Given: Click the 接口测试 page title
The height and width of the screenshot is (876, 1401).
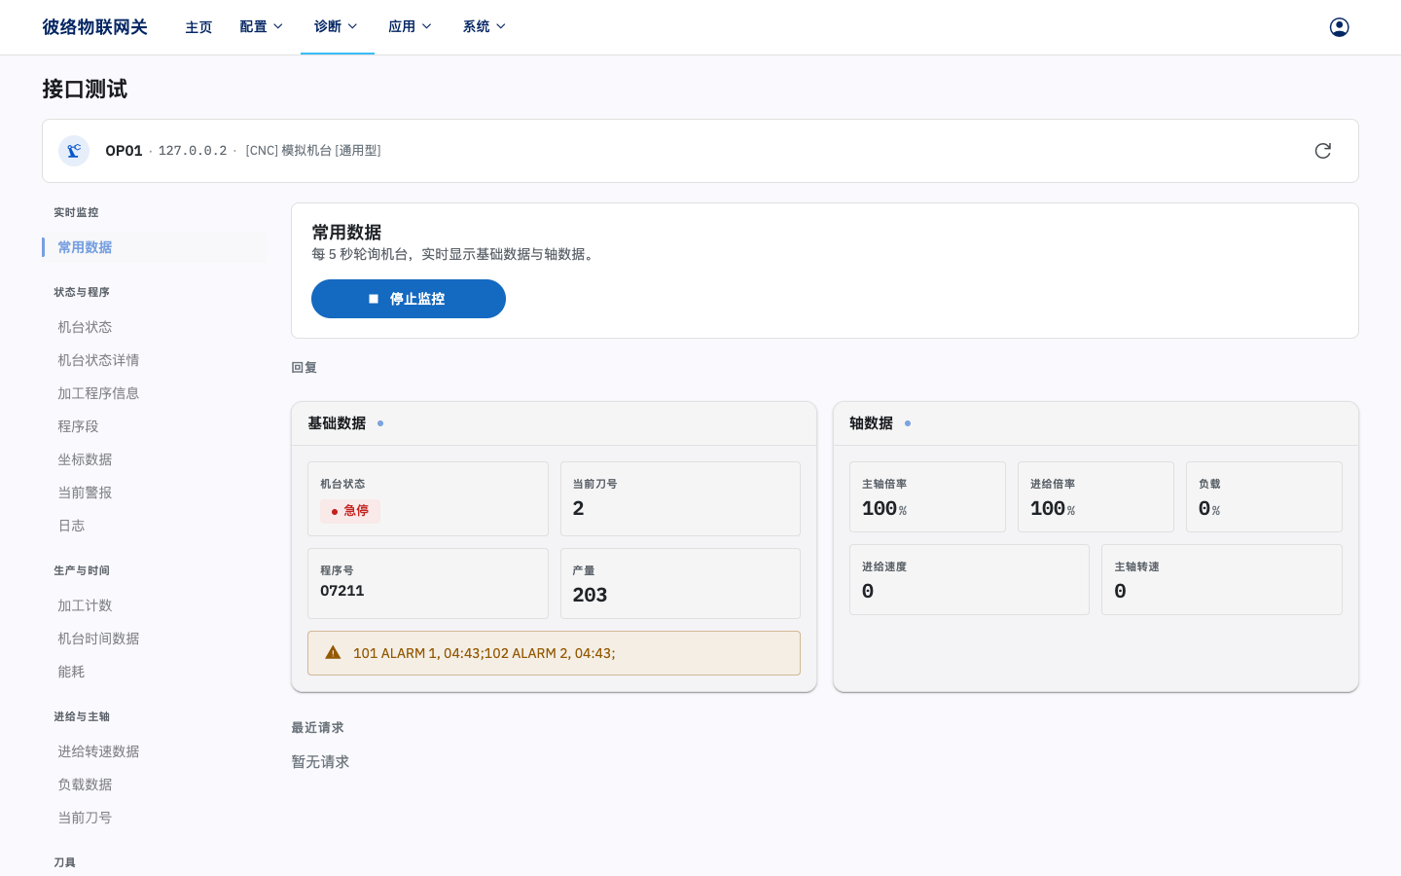Looking at the screenshot, I should [85, 90].
